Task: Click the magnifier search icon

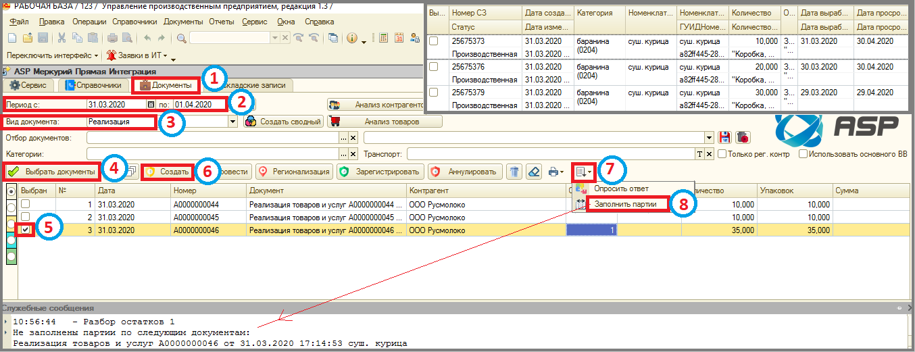Action: [181, 38]
